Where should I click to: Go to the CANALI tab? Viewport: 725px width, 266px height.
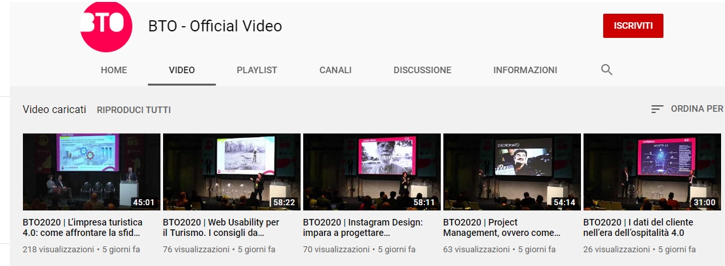335,70
